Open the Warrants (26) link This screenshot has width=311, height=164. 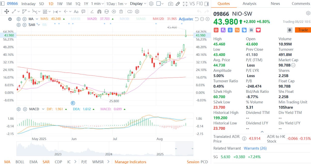pos(255,148)
